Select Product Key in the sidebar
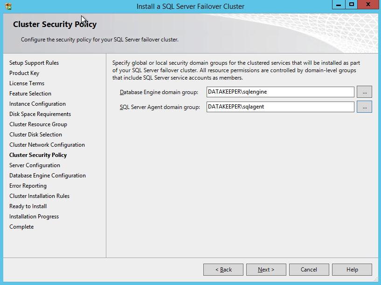 coord(24,73)
